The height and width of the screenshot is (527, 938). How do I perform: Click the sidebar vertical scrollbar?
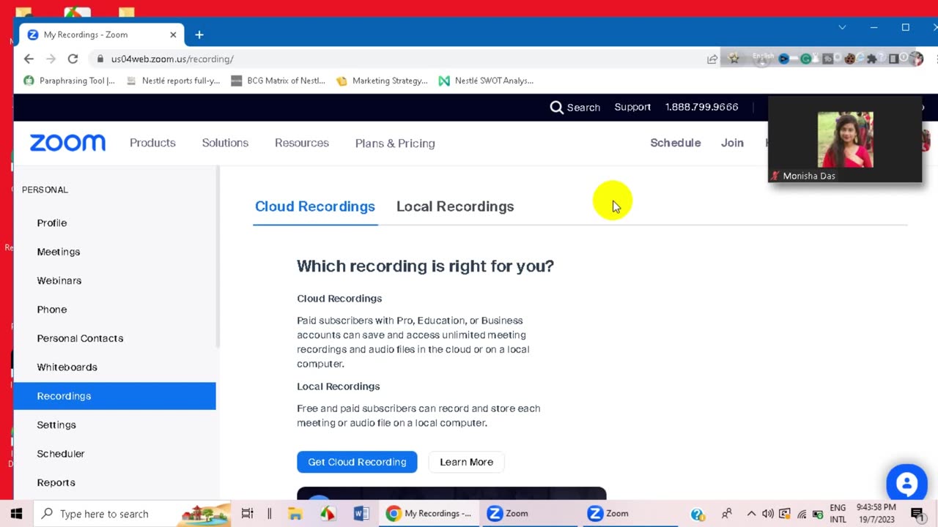point(218,256)
